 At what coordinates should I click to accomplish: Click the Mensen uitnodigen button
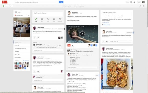(x=106, y=16)
